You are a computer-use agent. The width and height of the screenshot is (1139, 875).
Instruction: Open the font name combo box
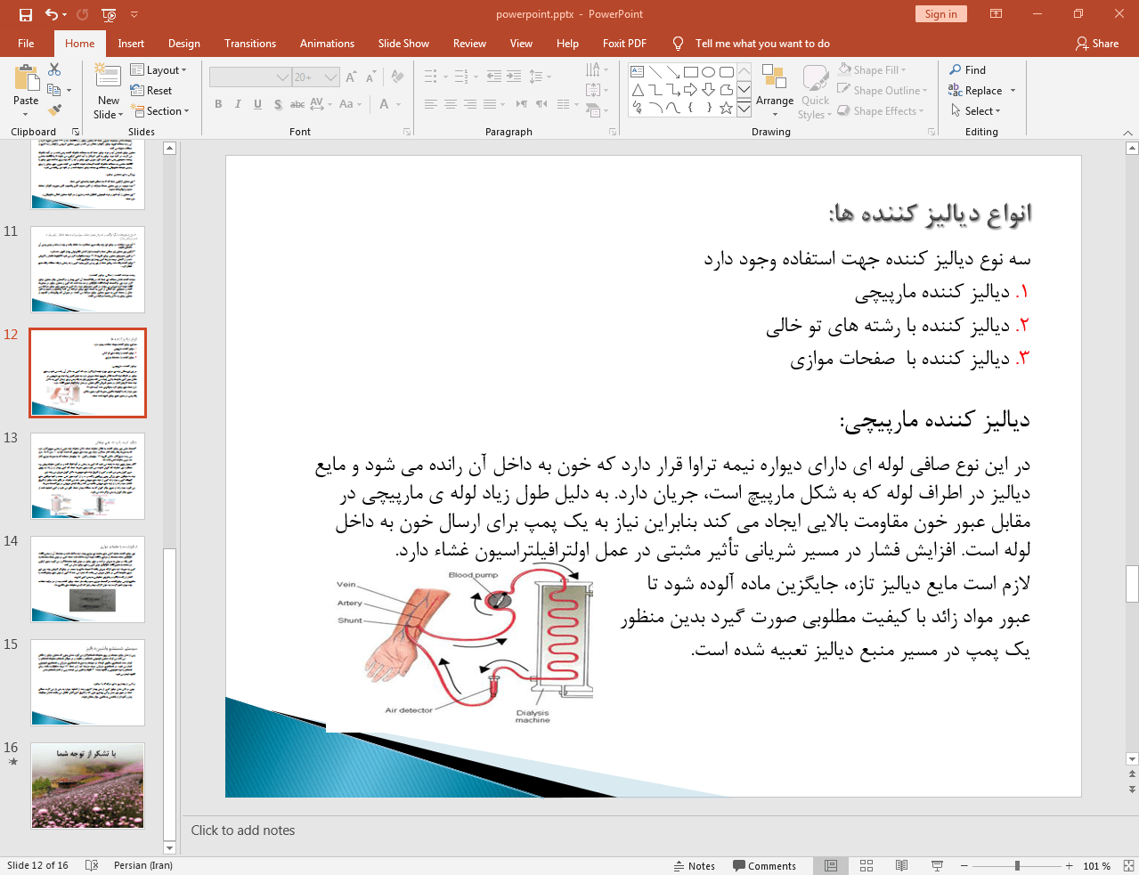tap(250, 77)
